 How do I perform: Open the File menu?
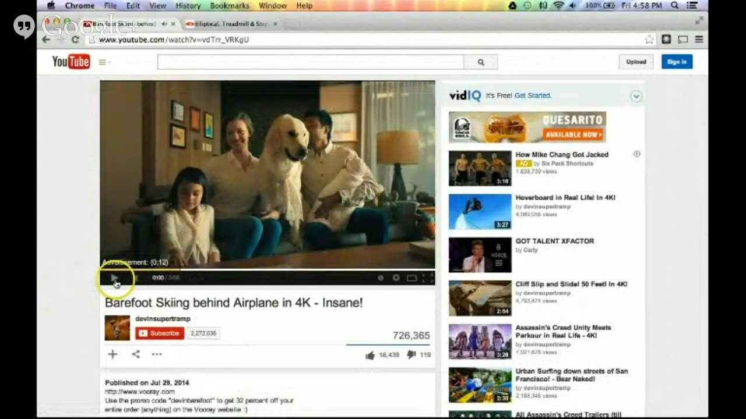[110, 5]
